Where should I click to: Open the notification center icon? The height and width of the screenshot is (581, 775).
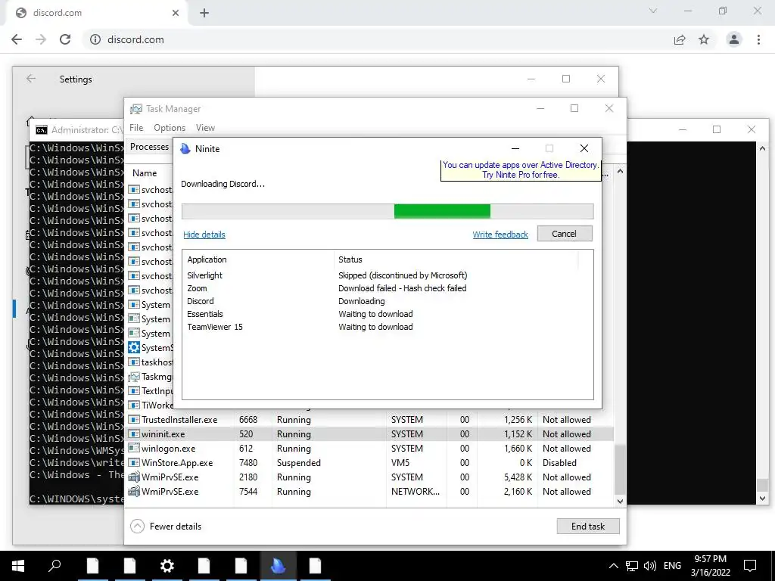pos(750,566)
